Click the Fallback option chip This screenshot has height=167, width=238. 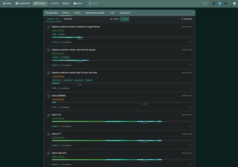point(89,80)
